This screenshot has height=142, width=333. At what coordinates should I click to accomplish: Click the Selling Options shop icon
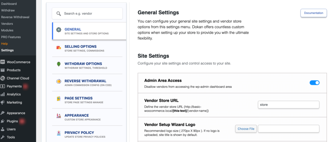(59, 47)
